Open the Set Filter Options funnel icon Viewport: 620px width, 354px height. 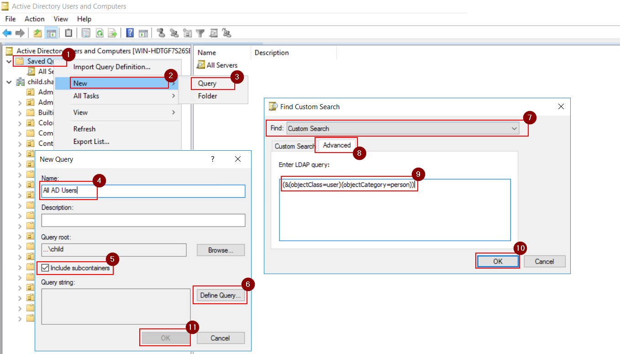point(200,33)
